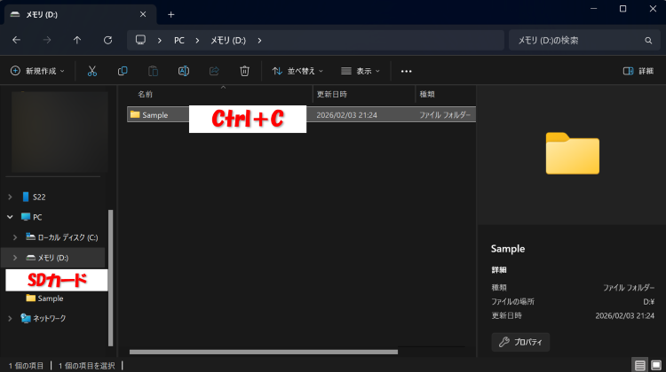The height and width of the screenshot is (372, 666).
Task: Select PC in the navigation pane
Action: 37,217
